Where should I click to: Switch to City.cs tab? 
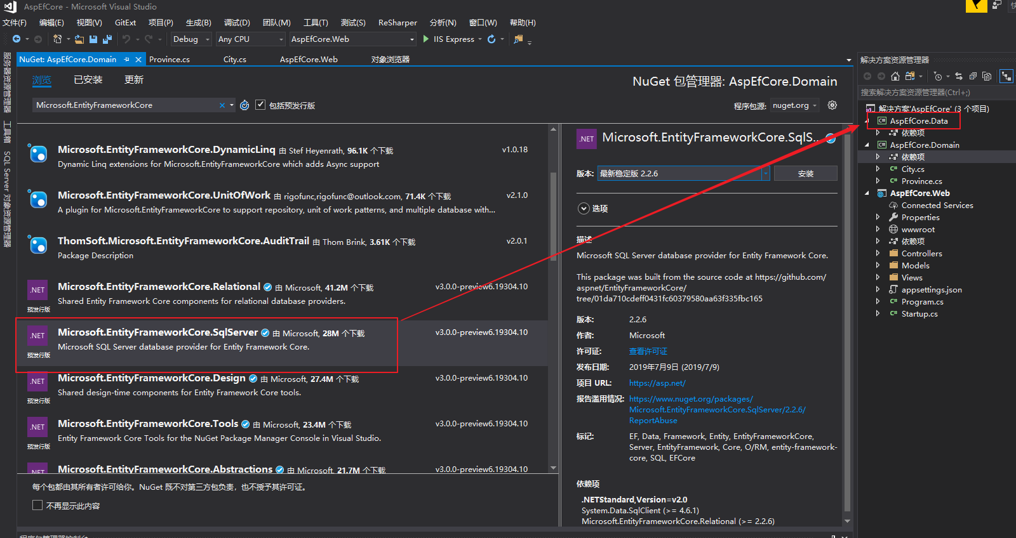tap(235, 60)
